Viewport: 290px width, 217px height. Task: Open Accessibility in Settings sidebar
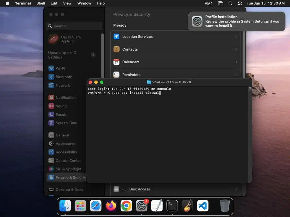(66, 152)
